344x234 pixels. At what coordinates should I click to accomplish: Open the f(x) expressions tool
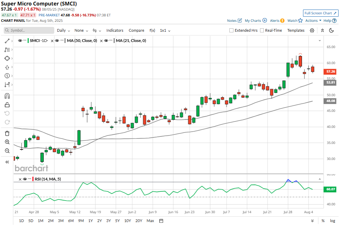[x=152, y=30]
